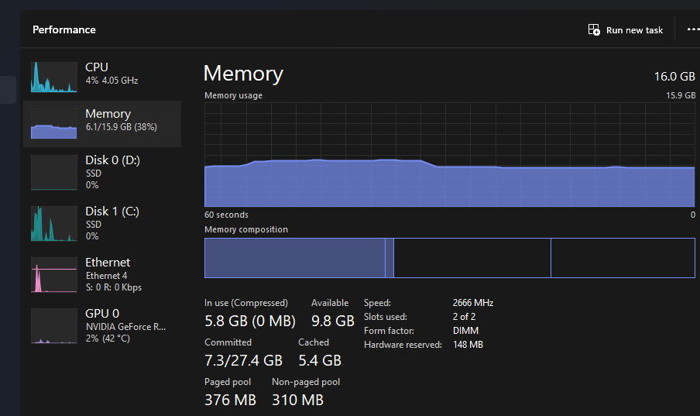Click the 376 MB paged pool value
This screenshot has width=700, height=416.
pyautogui.click(x=230, y=400)
